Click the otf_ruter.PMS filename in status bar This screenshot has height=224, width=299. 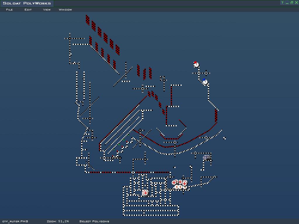click(x=15, y=221)
